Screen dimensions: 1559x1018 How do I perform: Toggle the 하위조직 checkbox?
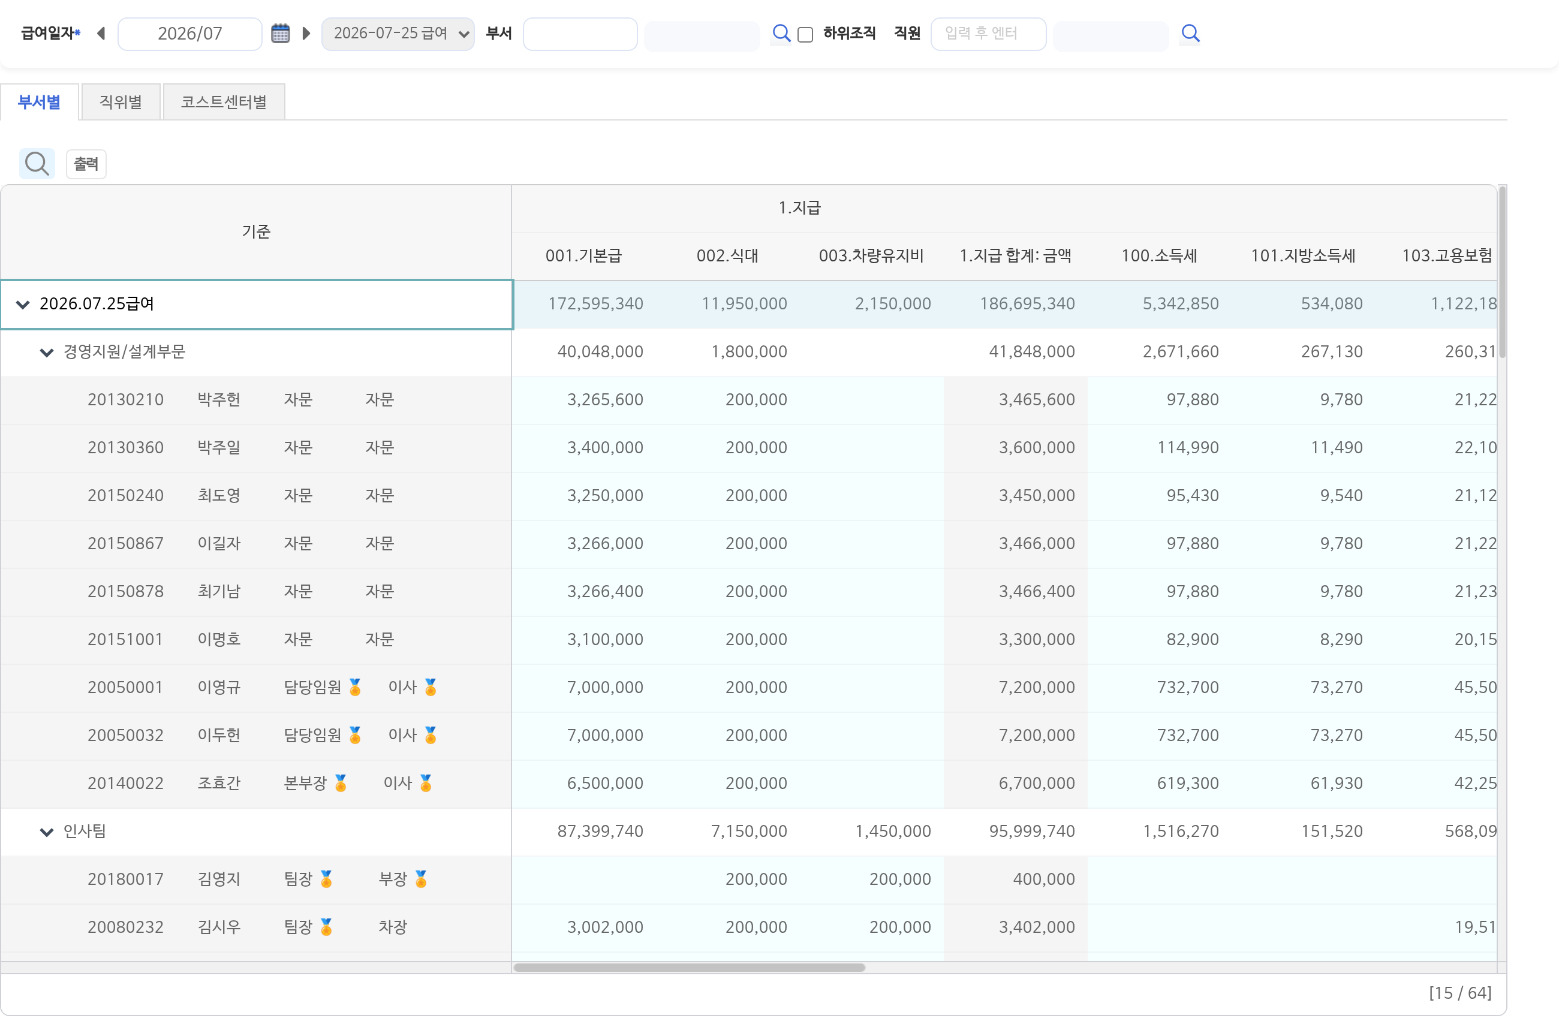[x=805, y=34]
